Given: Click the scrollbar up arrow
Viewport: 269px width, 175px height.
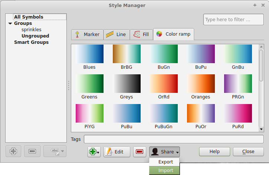Looking at the screenshot, I should click(x=261, y=47).
